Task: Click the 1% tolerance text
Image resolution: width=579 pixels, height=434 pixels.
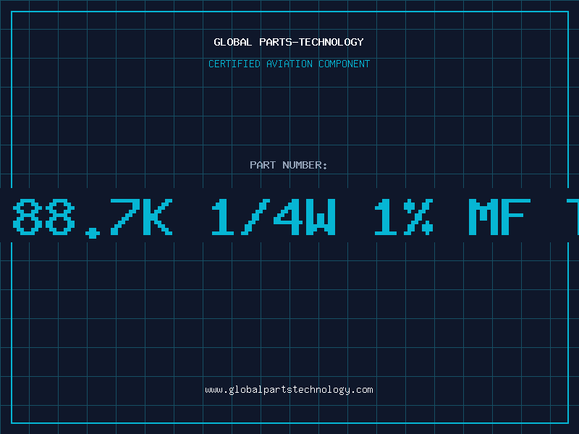Action: click(x=404, y=218)
